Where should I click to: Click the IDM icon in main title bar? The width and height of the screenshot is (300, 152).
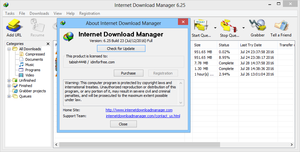[6, 5]
